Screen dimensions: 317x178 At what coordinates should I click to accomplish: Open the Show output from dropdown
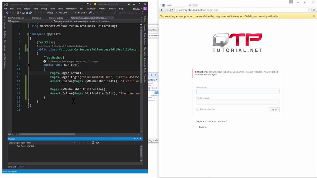[x=75, y=143]
